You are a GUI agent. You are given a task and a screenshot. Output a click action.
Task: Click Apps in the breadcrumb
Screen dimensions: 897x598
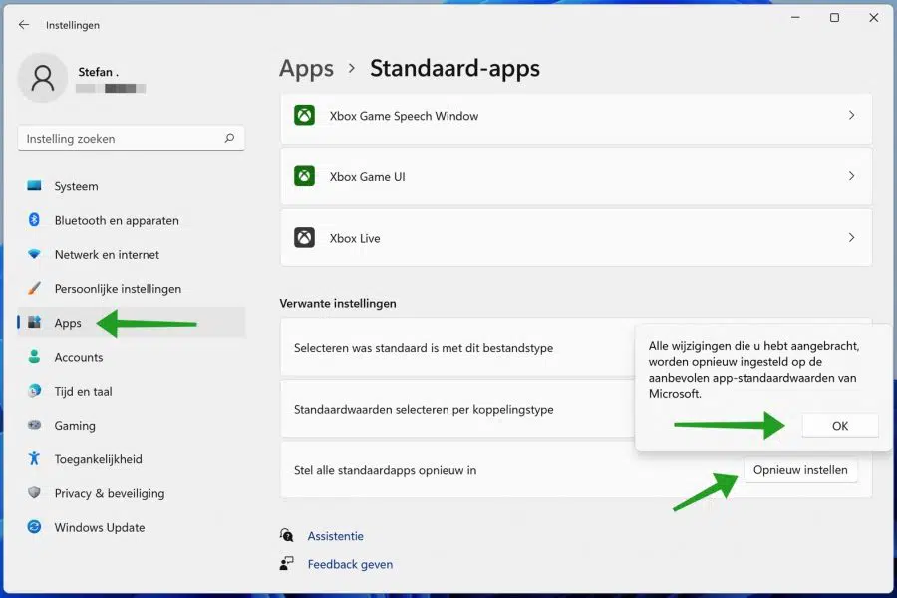click(306, 69)
